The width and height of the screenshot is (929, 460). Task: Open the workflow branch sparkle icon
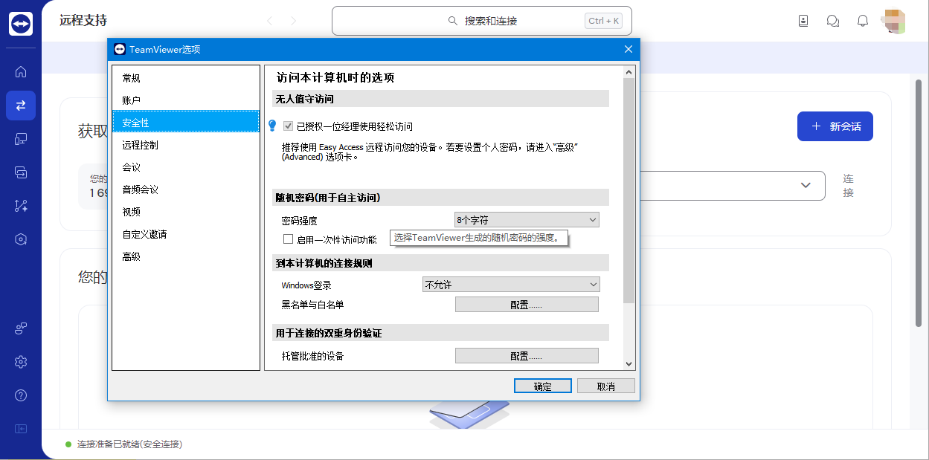click(21, 206)
